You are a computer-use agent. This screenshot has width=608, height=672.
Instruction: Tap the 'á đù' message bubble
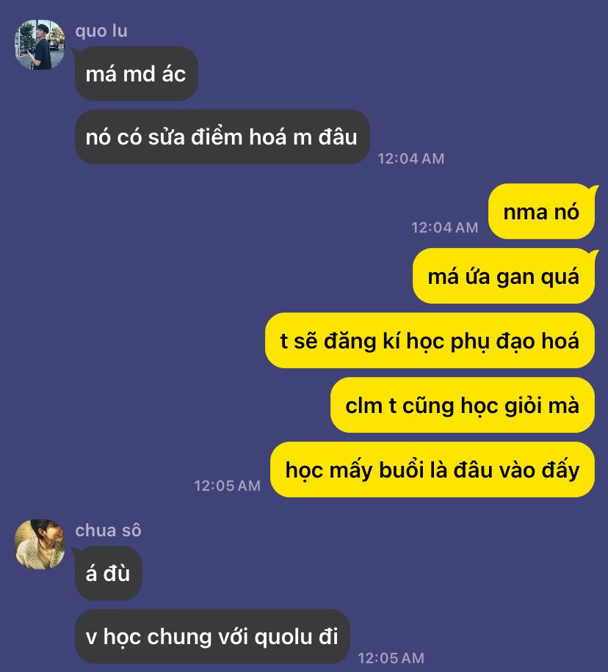[x=108, y=573]
